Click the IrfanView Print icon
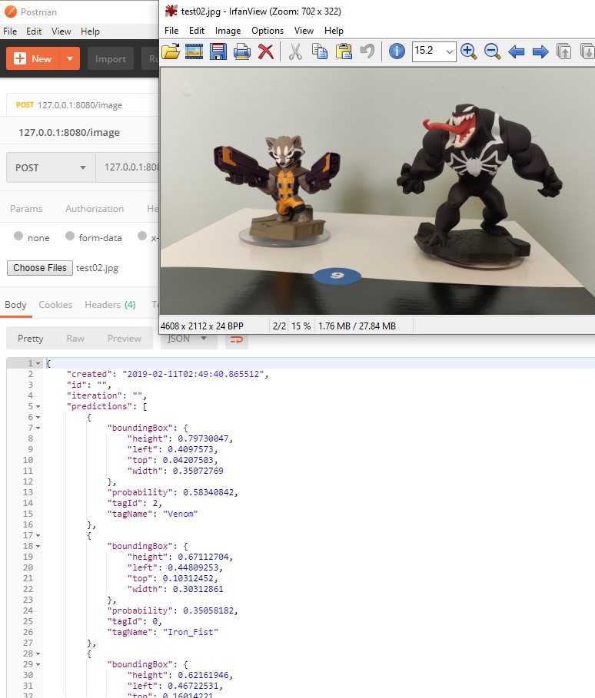The height and width of the screenshot is (698, 595). 241,51
